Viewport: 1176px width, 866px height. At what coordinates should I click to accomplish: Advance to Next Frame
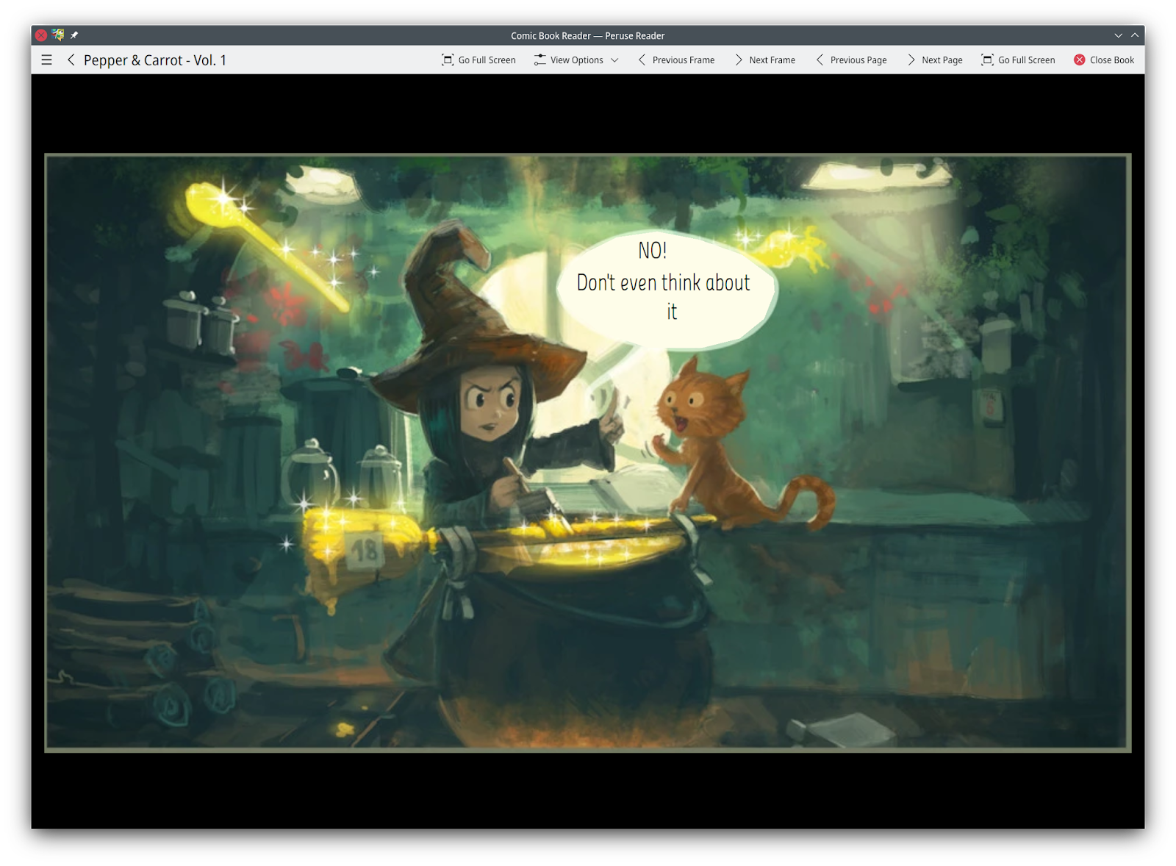(x=765, y=60)
